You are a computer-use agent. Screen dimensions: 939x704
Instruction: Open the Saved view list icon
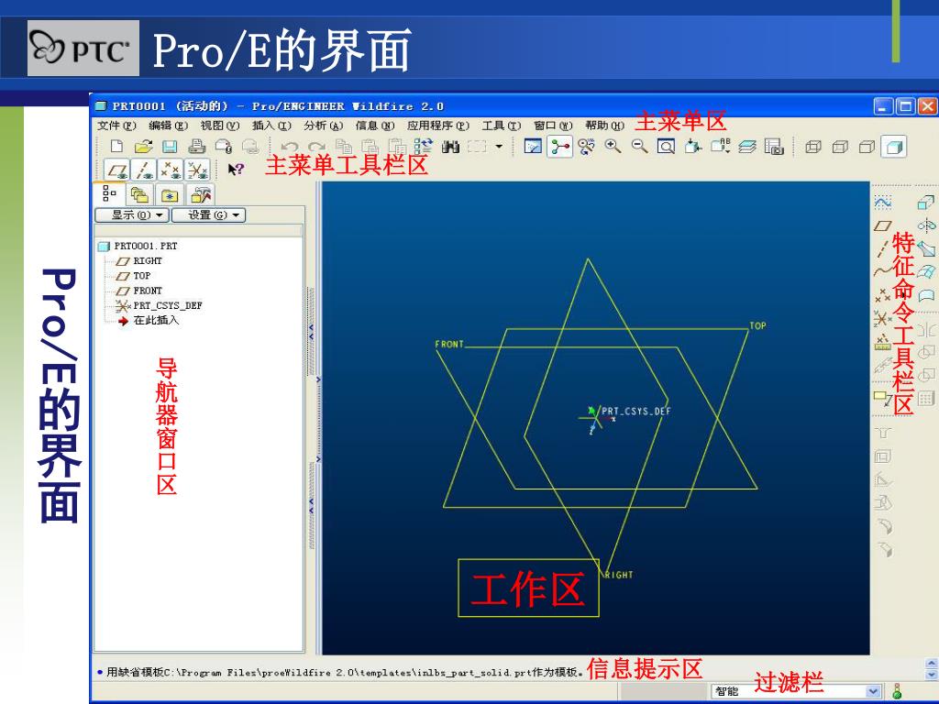721,146
